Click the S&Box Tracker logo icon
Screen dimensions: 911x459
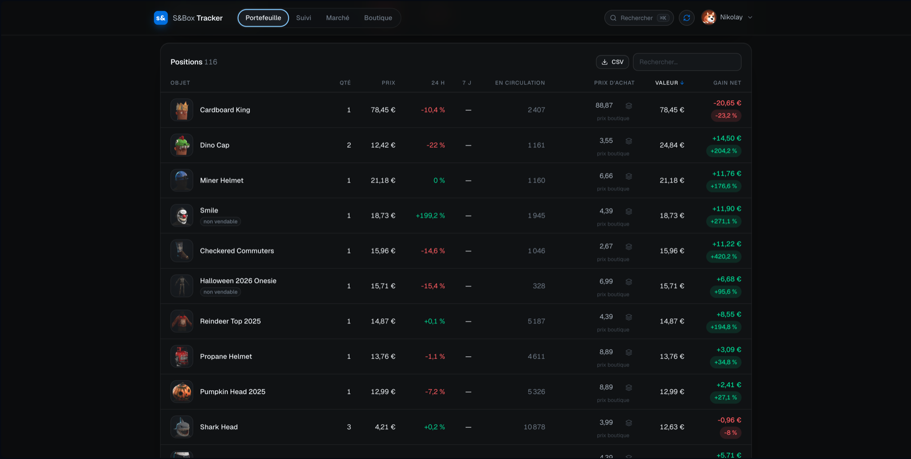pyautogui.click(x=161, y=18)
